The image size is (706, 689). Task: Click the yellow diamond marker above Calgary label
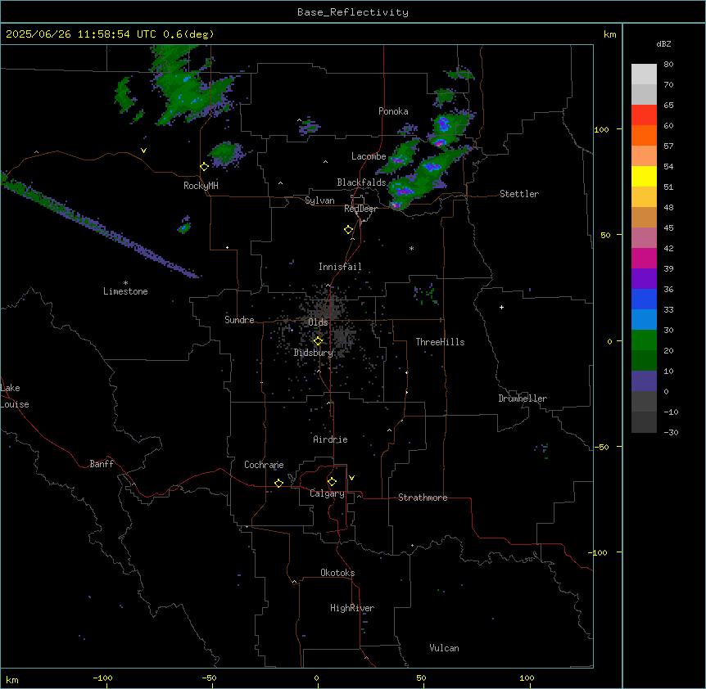(332, 482)
